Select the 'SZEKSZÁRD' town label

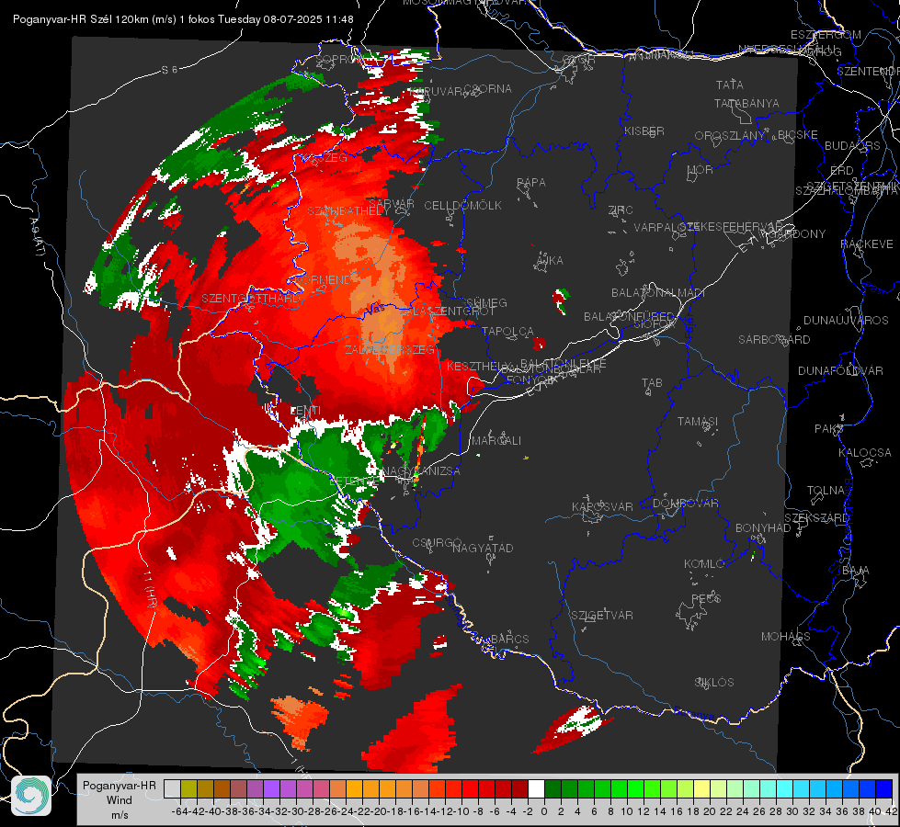pyautogui.click(x=816, y=518)
